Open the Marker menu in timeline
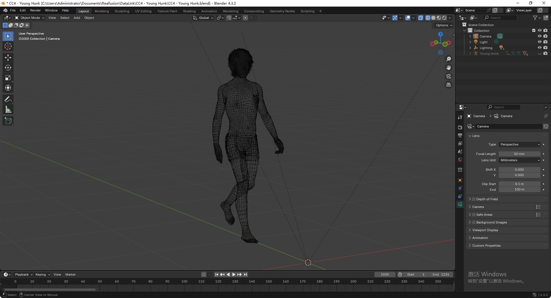 click(x=71, y=275)
